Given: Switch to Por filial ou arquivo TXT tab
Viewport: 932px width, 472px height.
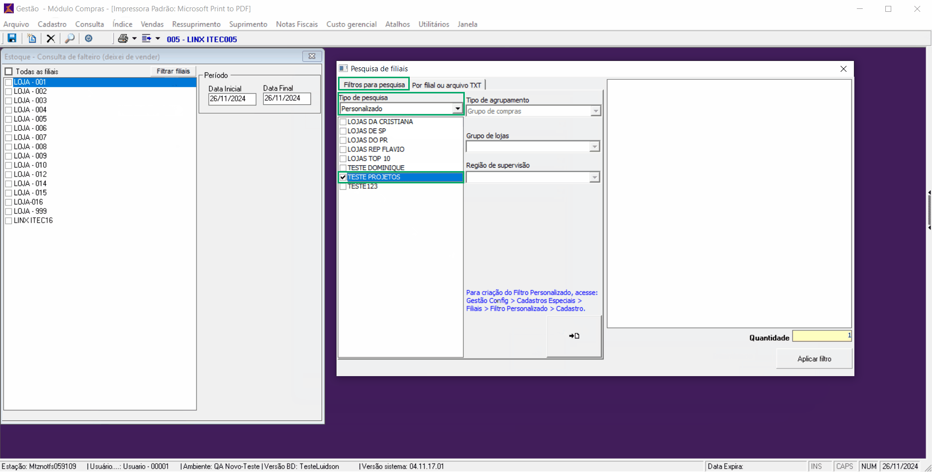Looking at the screenshot, I should tap(447, 85).
